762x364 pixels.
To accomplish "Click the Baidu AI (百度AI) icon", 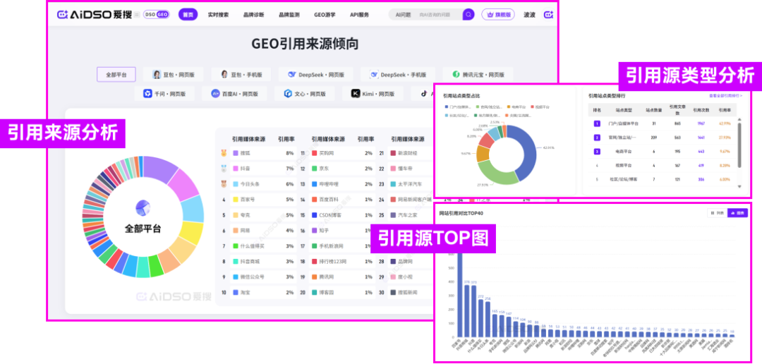I will pos(214,93).
